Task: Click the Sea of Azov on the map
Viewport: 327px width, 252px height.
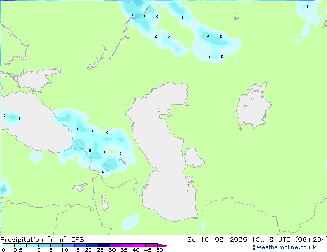Action: point(36,80)
